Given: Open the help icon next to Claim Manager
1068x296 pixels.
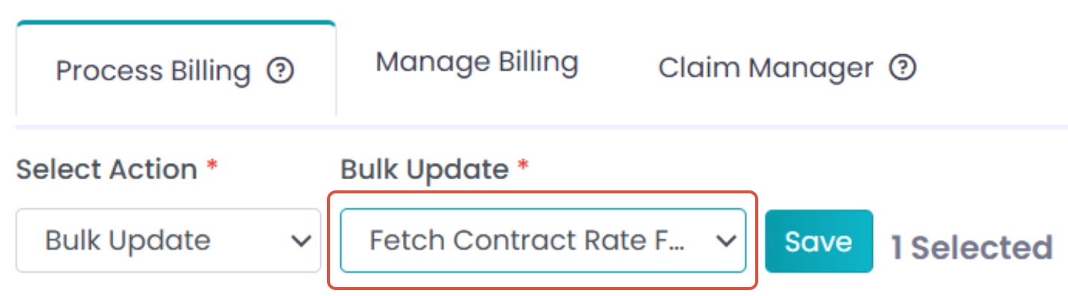Looking at the screenshot, I should pos(902,68).
